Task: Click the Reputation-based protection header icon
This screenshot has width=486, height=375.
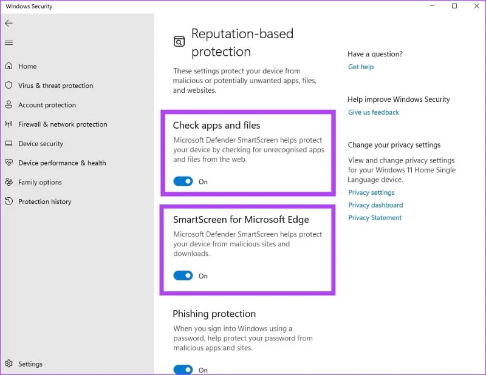Action: click(x=179, y=41)
